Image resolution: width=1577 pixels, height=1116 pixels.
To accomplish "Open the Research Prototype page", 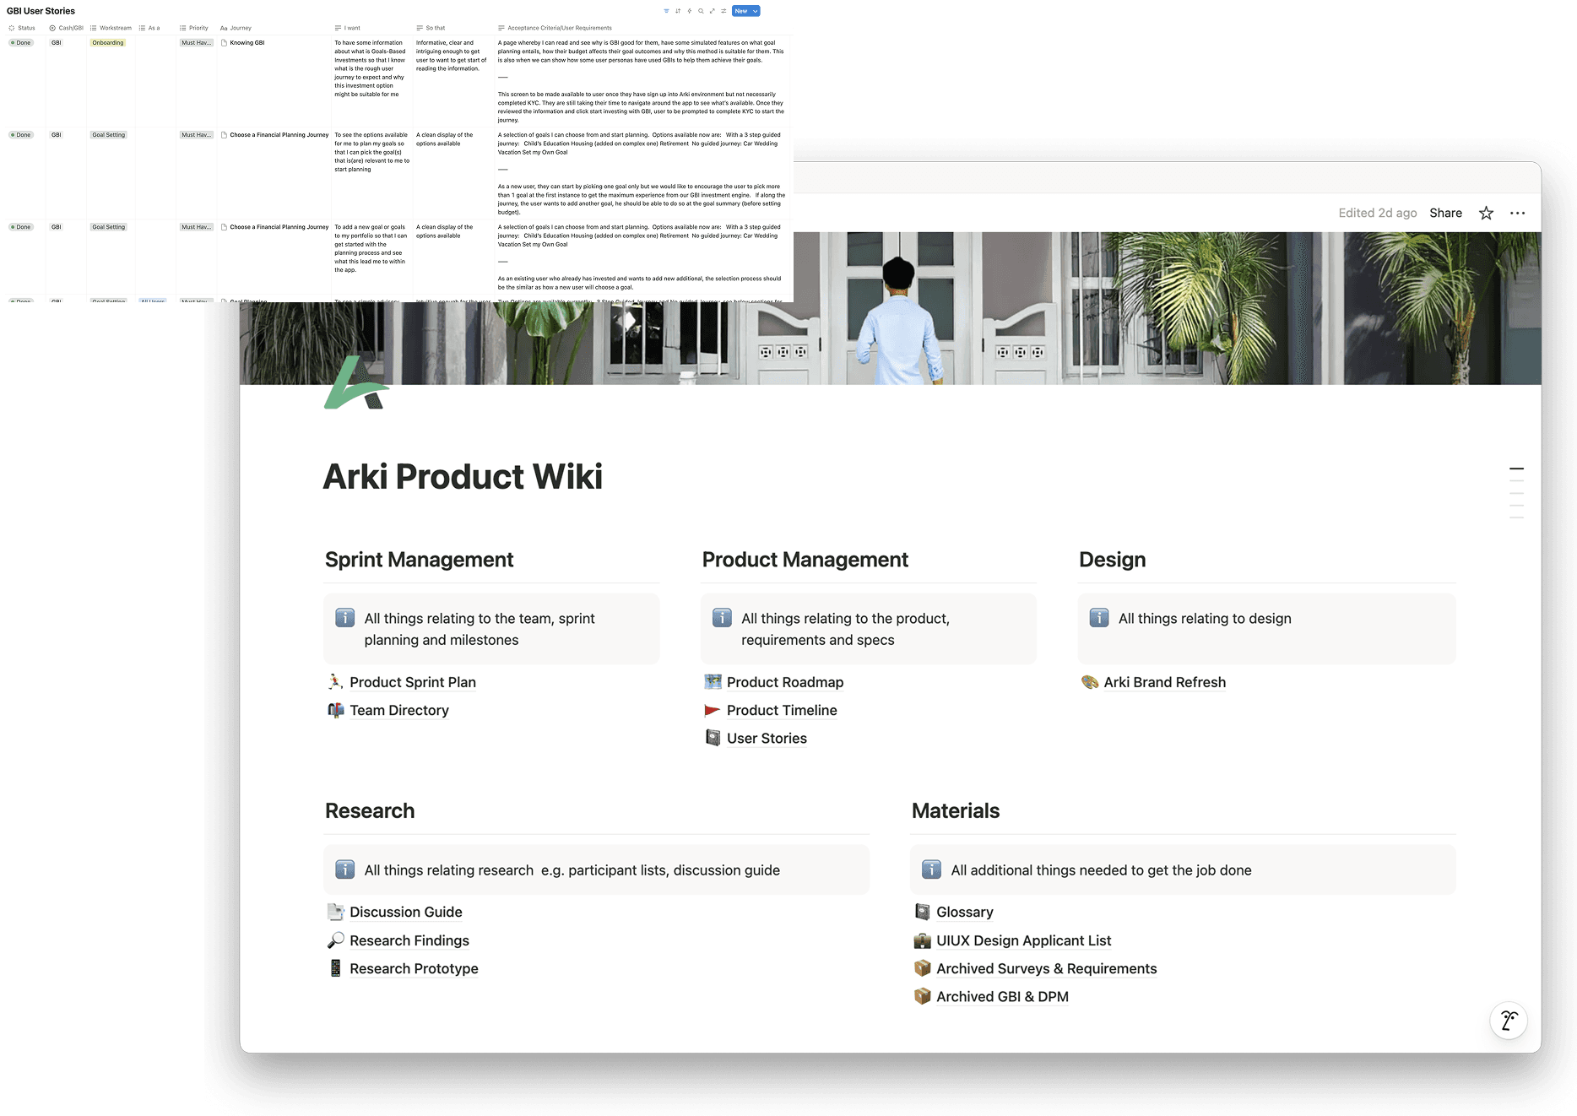I will pyautogui.click(x=414, y=968).
